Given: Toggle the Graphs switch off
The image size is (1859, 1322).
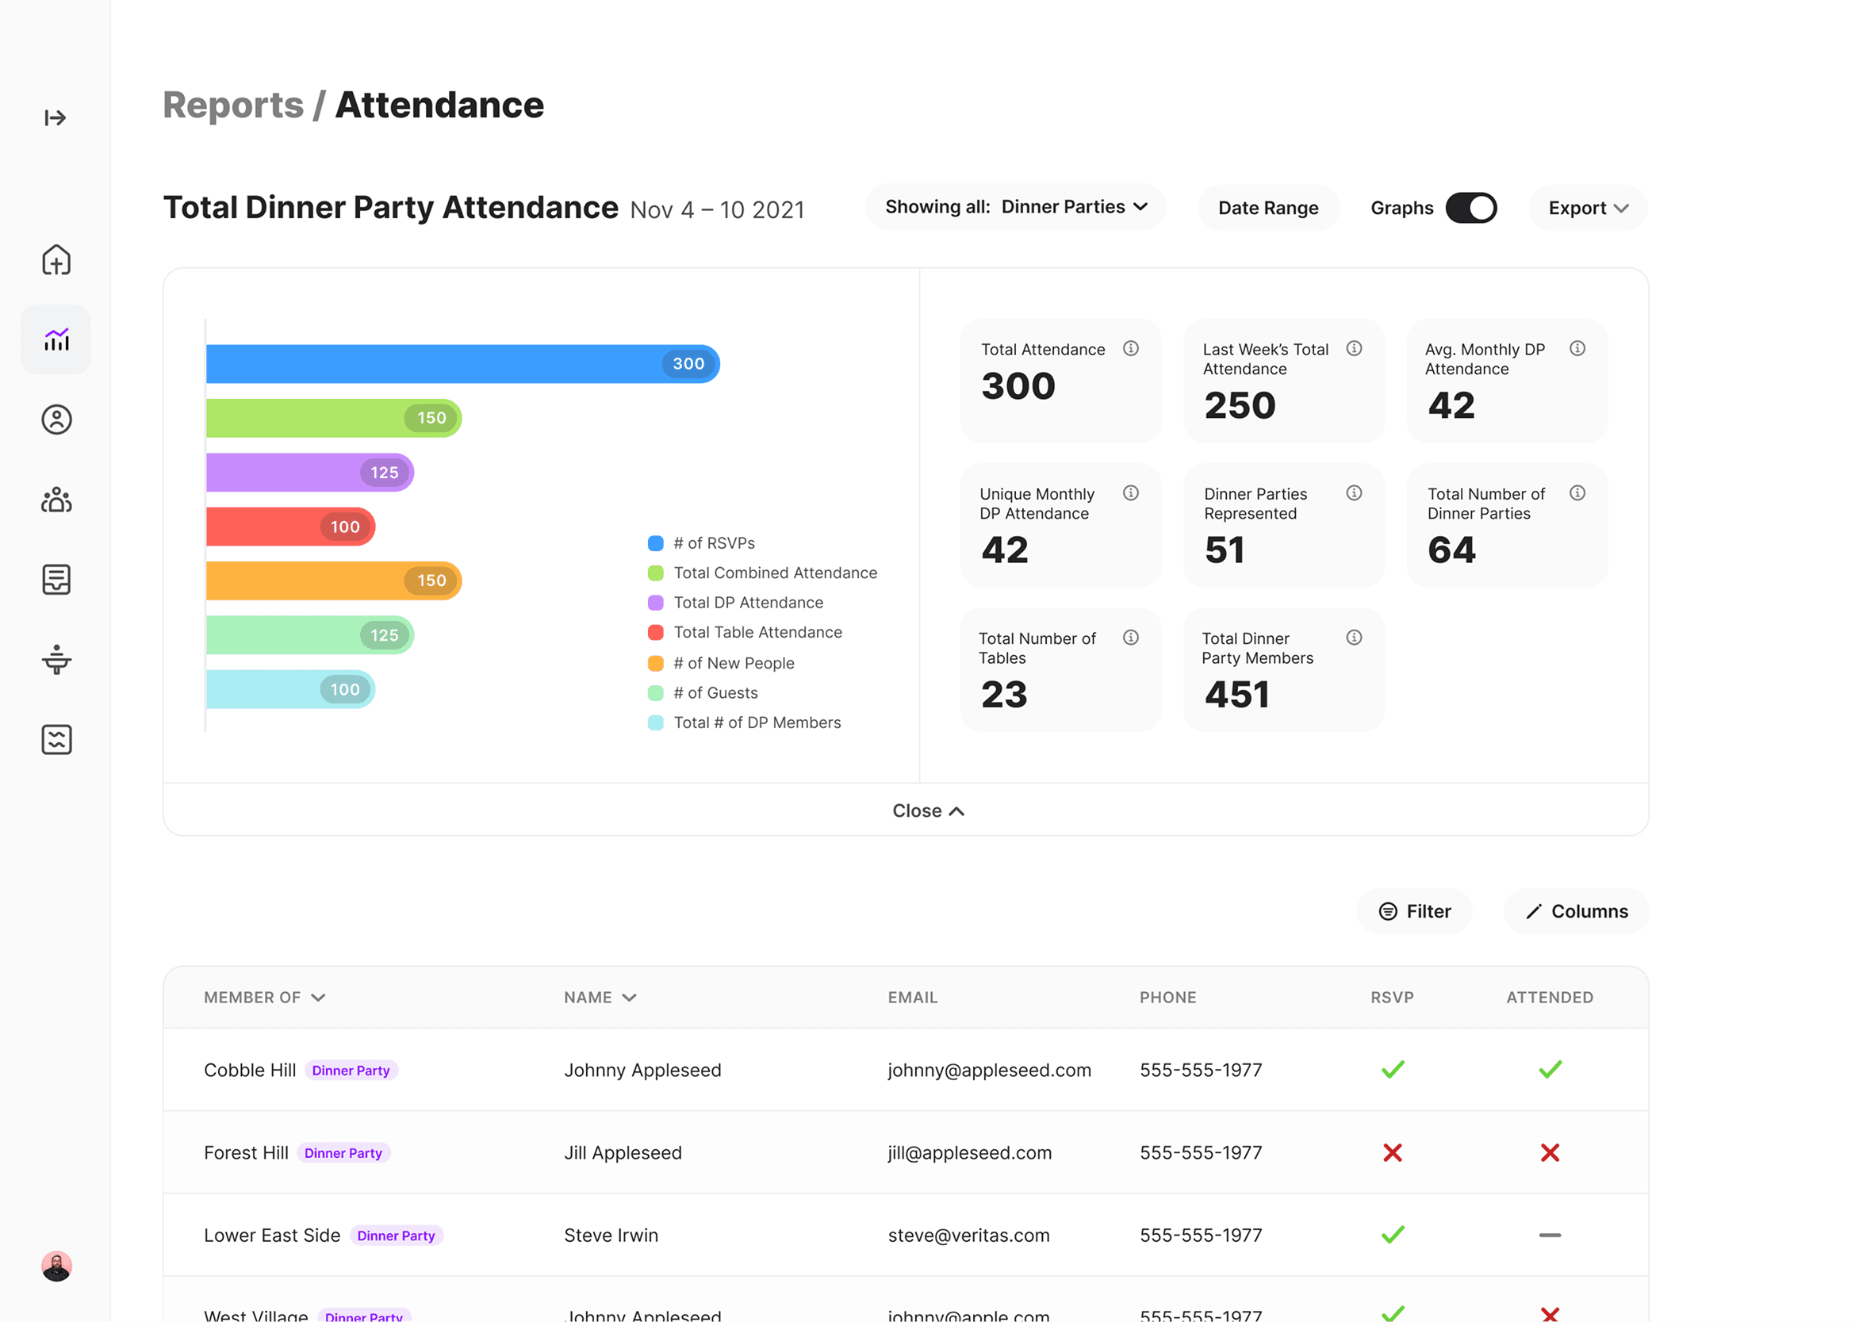Looking at the screenshot, I should 1470,208.
